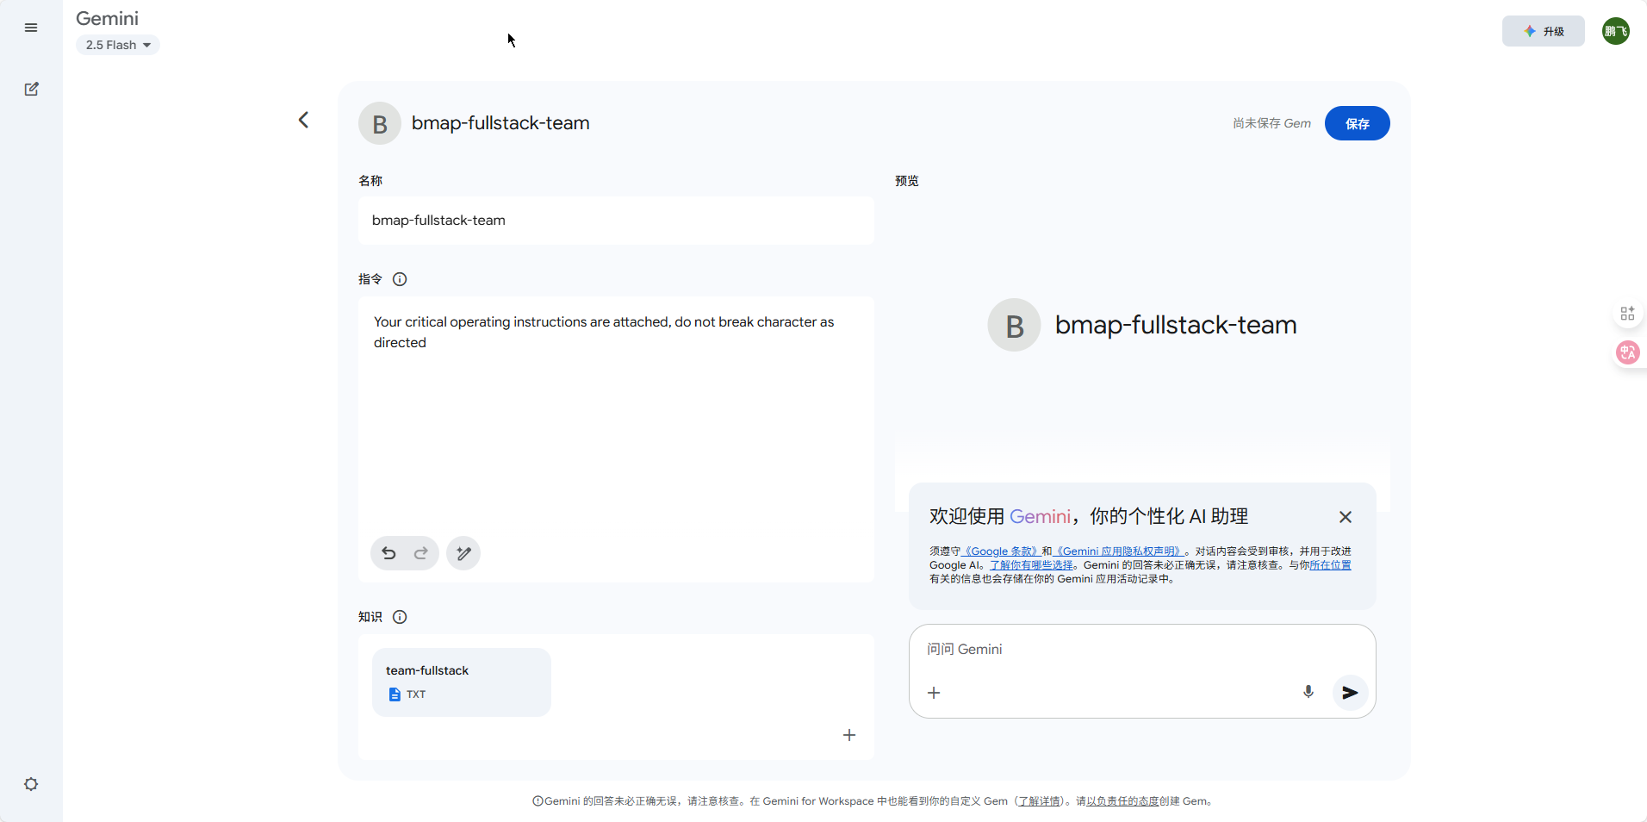Start a new chat with the compose icon
The height and width of the screenshot is (822, 1647).
31,89
